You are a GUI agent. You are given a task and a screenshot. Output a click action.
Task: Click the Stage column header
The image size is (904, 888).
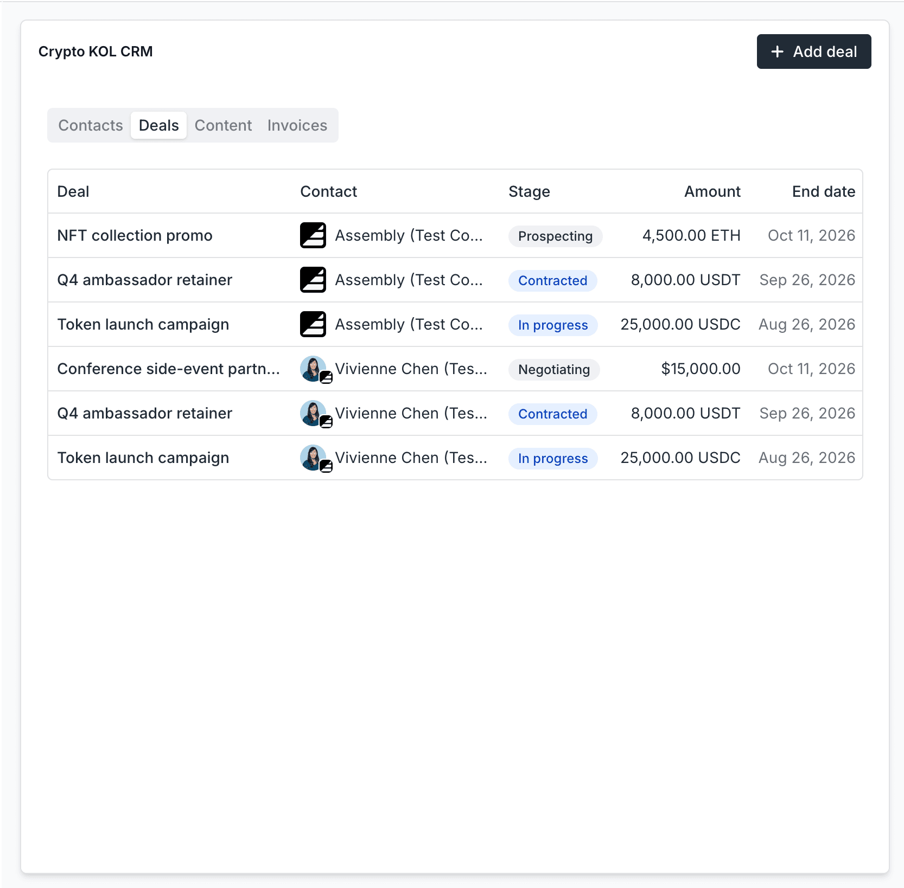pyautogui.click(x=529, y=191)
